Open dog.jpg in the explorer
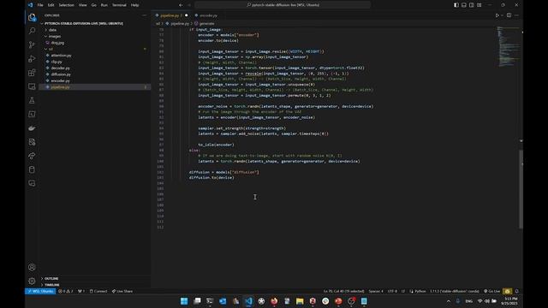Screen dimensions: 548x308 tap(57, 43)
